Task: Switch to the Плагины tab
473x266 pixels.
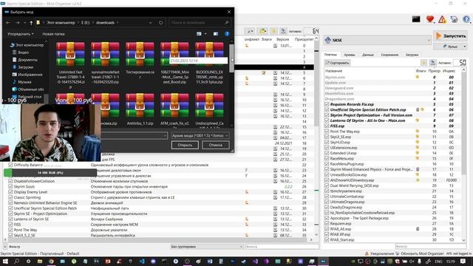Action: pyautogui.click(x=330, y=55)
